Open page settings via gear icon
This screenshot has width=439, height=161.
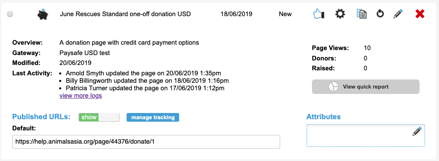[340, 14]
